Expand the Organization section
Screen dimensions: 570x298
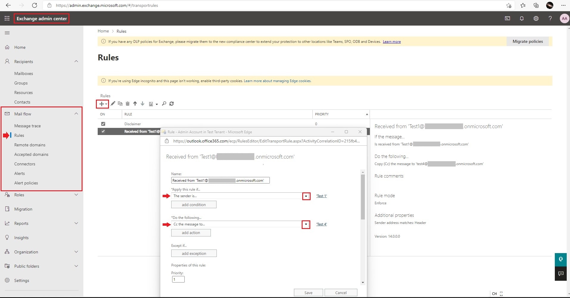click(76, 252)
